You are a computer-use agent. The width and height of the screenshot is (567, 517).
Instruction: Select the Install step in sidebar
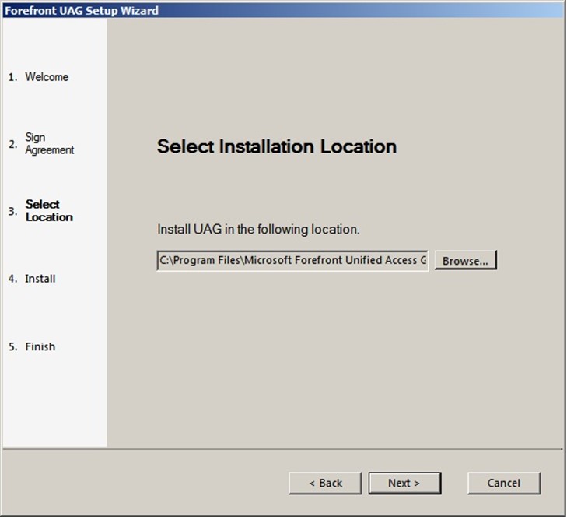(x=40, y=279)
